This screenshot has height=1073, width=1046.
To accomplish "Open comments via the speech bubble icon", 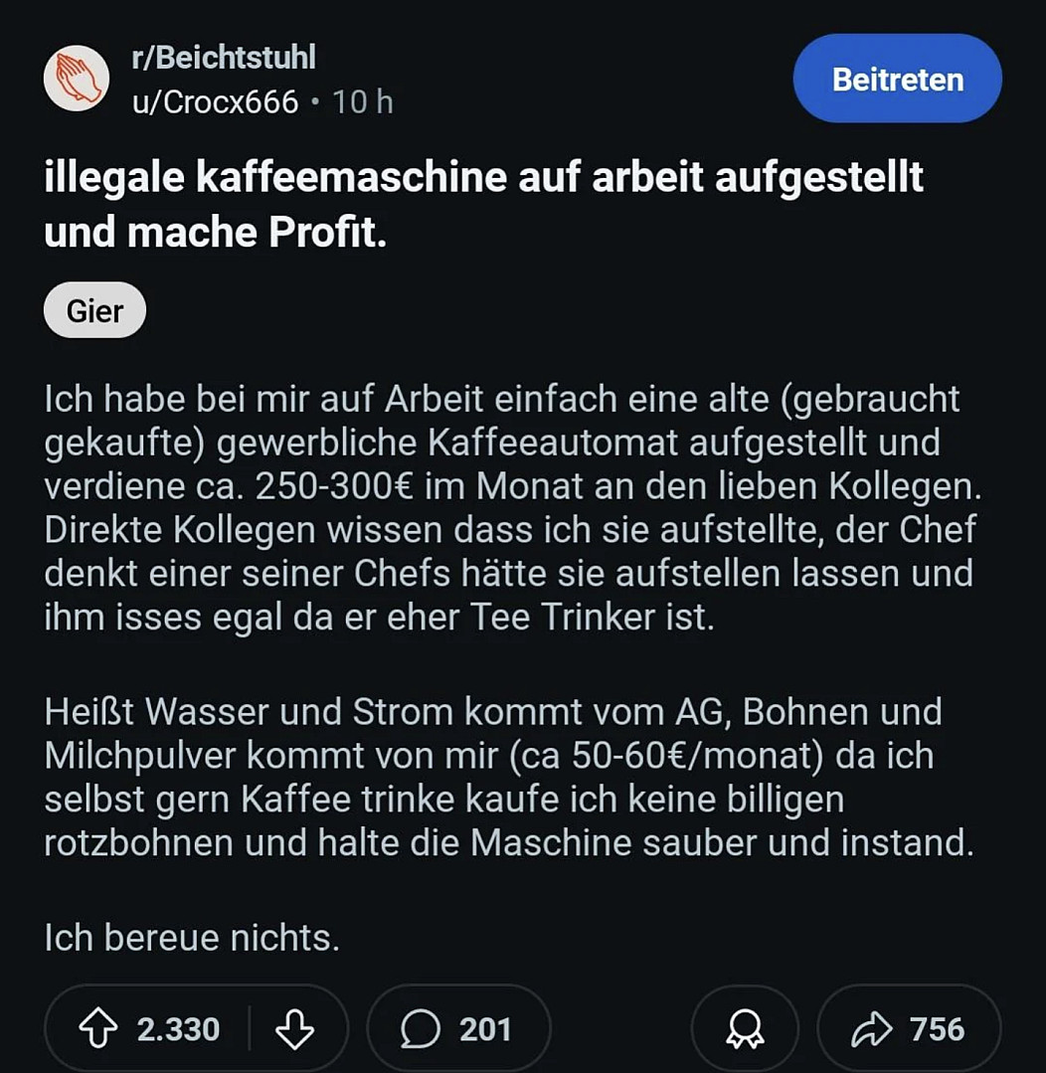I will coord(420,1029).
